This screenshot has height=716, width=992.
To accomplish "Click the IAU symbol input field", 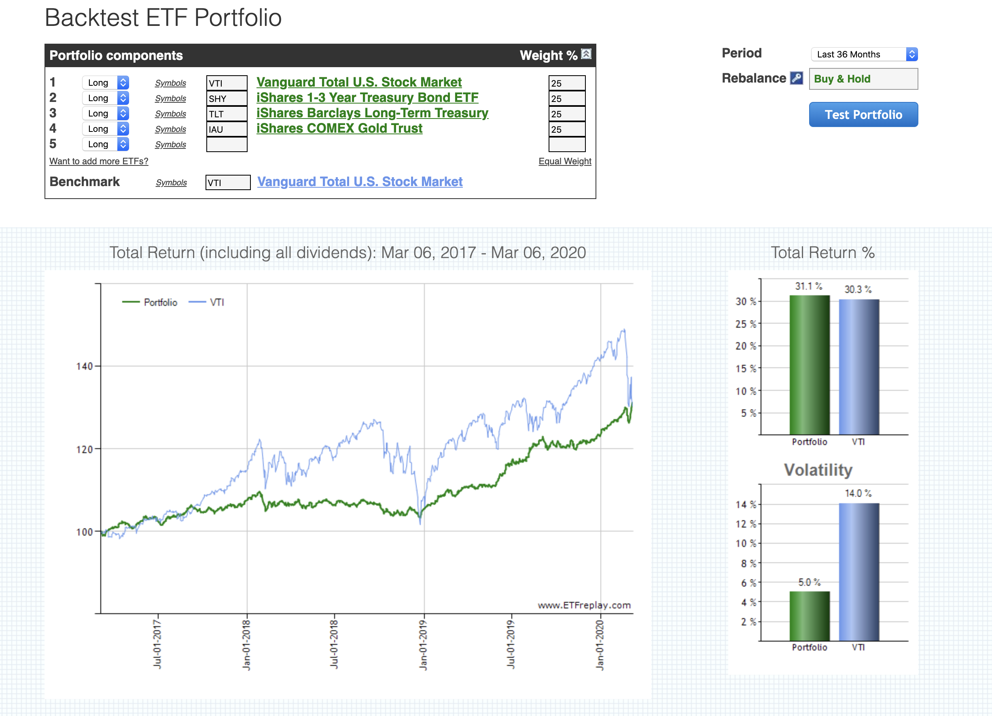I will [227, 129].
